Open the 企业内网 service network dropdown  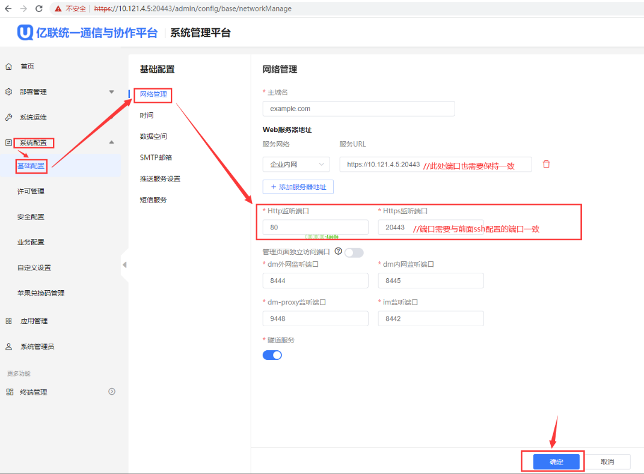(296, 164)
